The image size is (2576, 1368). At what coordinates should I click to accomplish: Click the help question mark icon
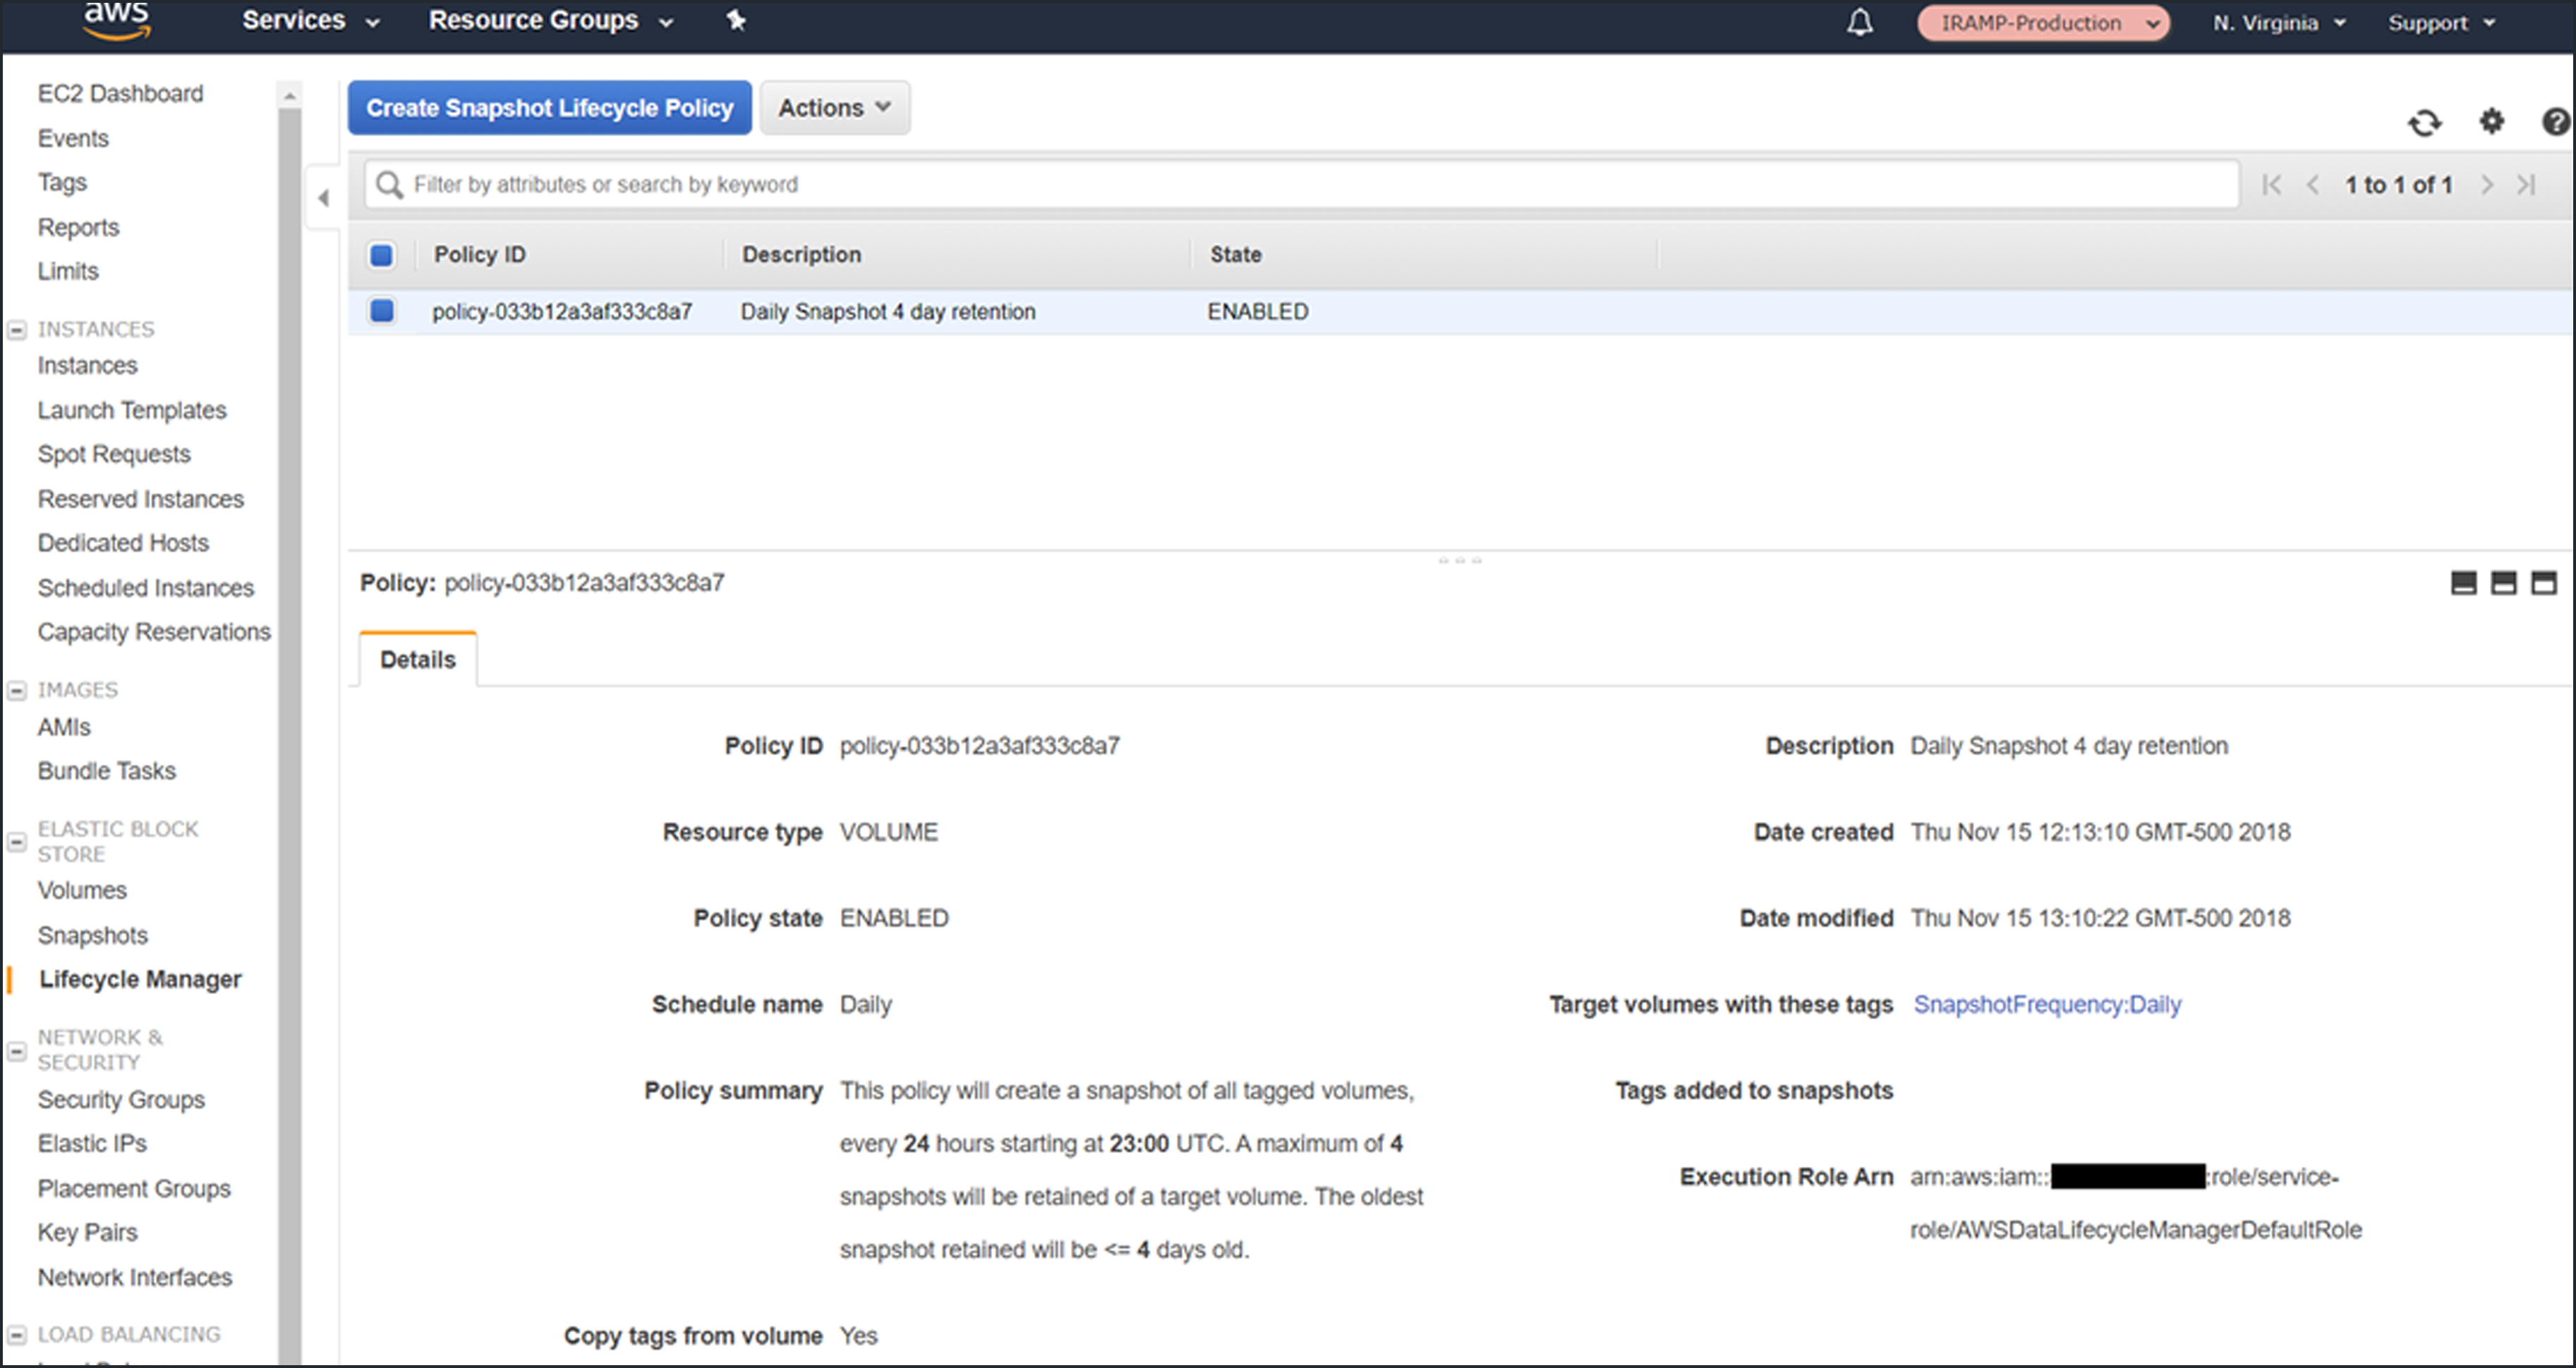[2555, 122]
